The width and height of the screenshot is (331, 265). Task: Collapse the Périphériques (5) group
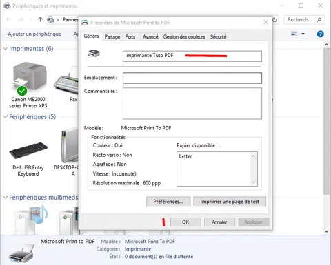tap(5, 117)
